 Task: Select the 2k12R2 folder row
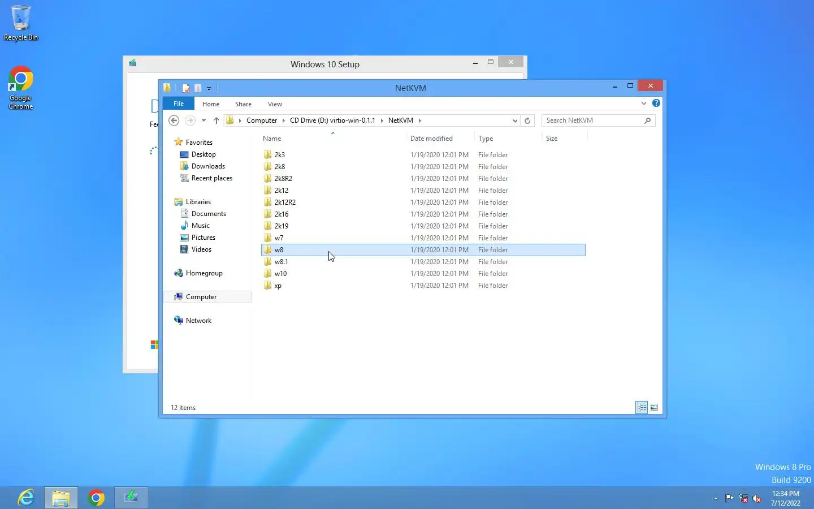[x=423, y=202]
